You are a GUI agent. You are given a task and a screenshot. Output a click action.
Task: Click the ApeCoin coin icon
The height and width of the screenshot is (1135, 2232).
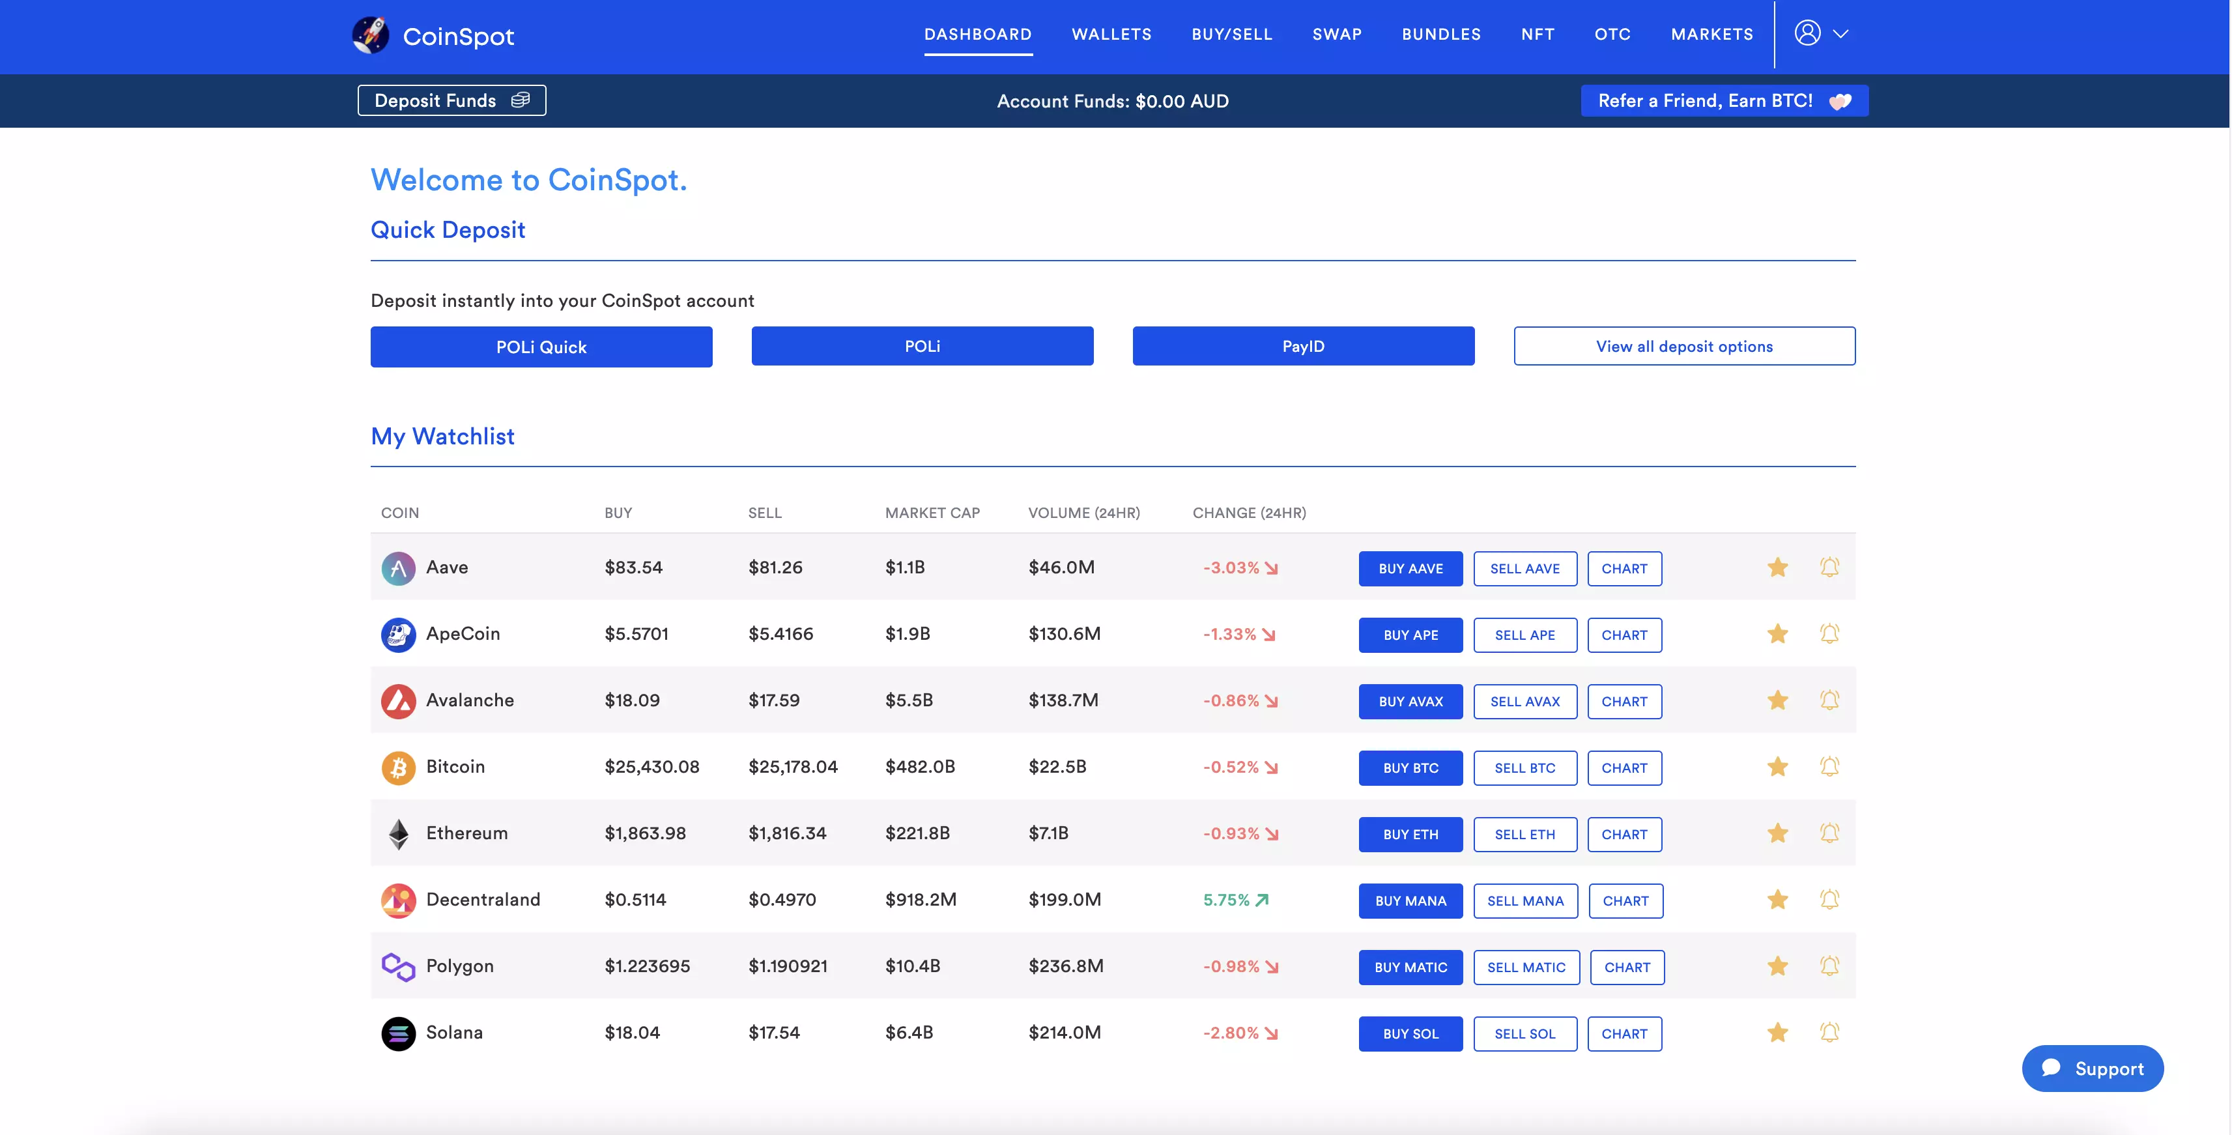[399, 634]
